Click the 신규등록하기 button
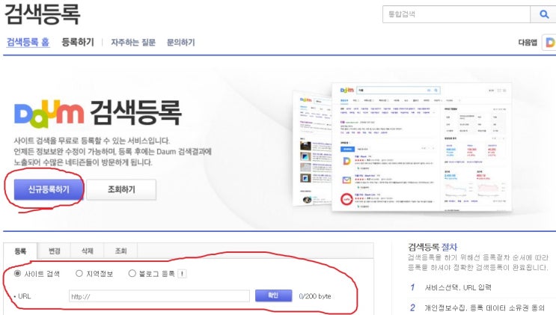 [49, 189]
